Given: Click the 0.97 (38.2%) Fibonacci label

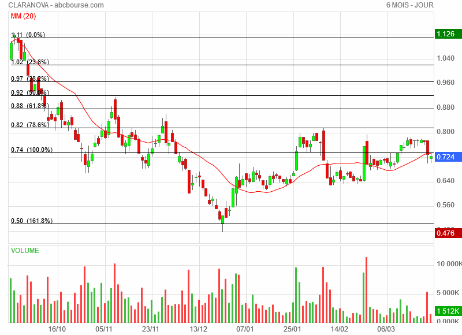Looking at the screenshot, I should (30, 79).
